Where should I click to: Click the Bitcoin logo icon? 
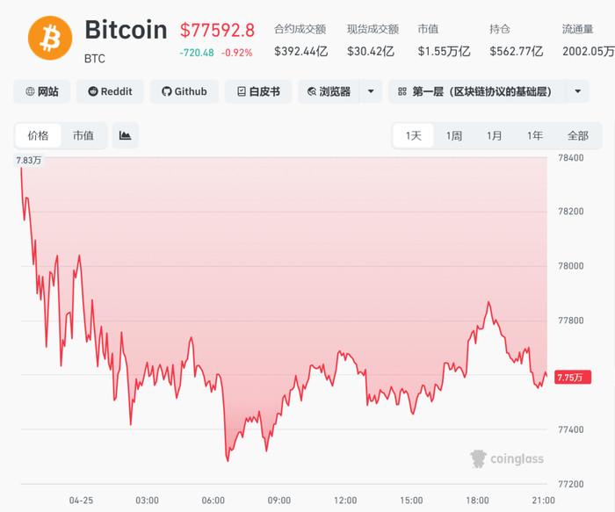tap(50, 37)
